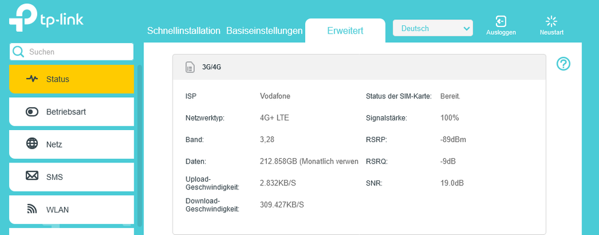Click the Status pulse icon
The width and height of the screenshot is (599, 235).
[32, 79]
